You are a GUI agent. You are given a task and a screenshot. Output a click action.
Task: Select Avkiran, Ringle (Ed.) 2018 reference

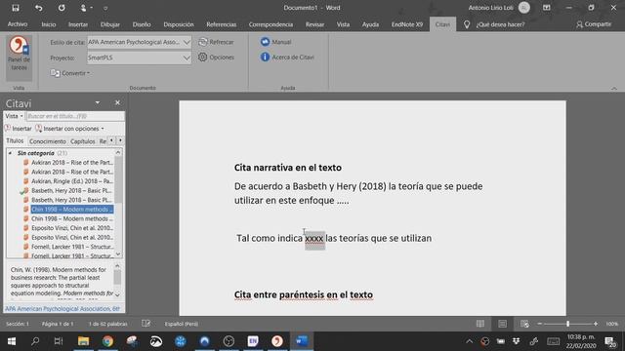pos(71,181)
